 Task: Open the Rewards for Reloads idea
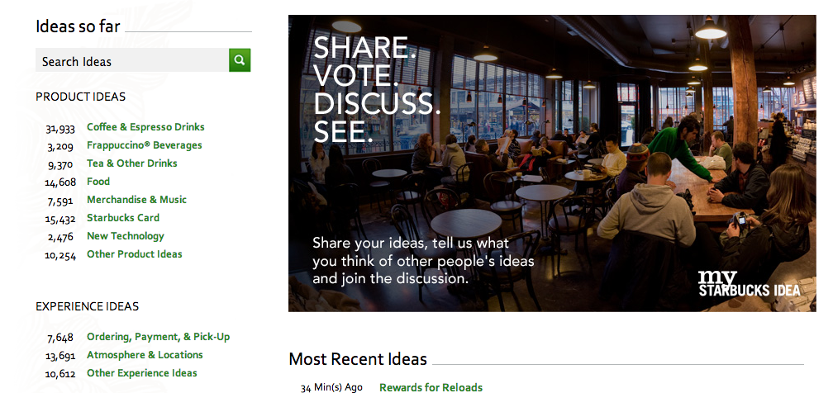click(x=431, y=387)
